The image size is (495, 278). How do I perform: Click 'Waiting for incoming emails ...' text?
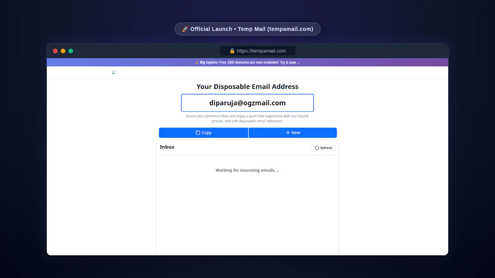coord(247,170)
